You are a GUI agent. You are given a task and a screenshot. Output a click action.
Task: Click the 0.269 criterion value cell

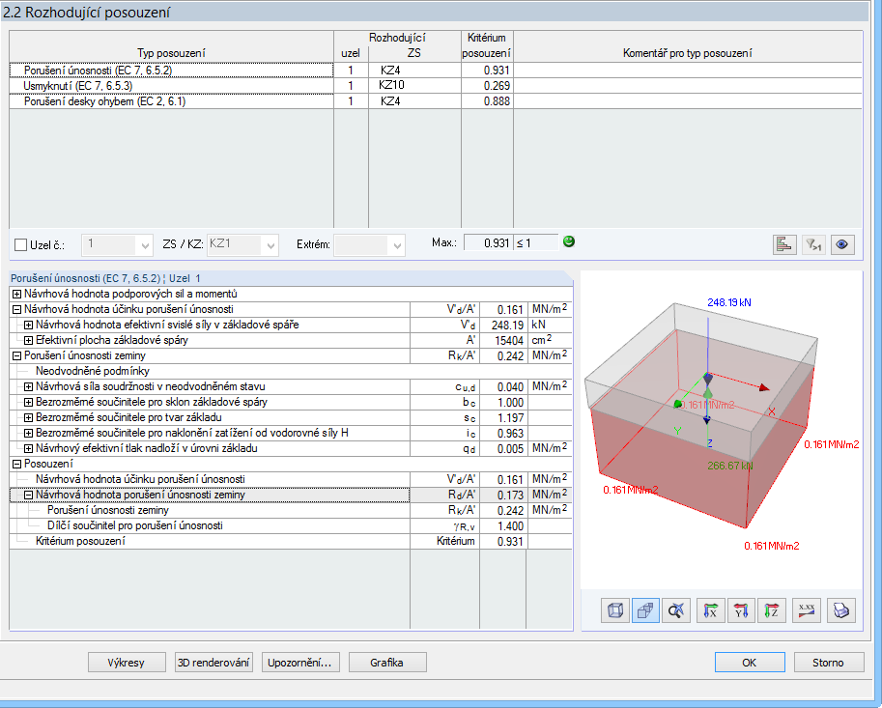coord(487,85)
